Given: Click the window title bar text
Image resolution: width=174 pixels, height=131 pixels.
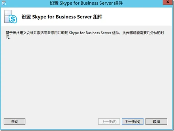Looking at the screenshot, I should coord(87,3).
